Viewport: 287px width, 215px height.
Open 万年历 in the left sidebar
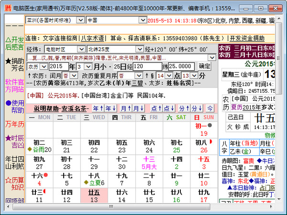[14, 124]
